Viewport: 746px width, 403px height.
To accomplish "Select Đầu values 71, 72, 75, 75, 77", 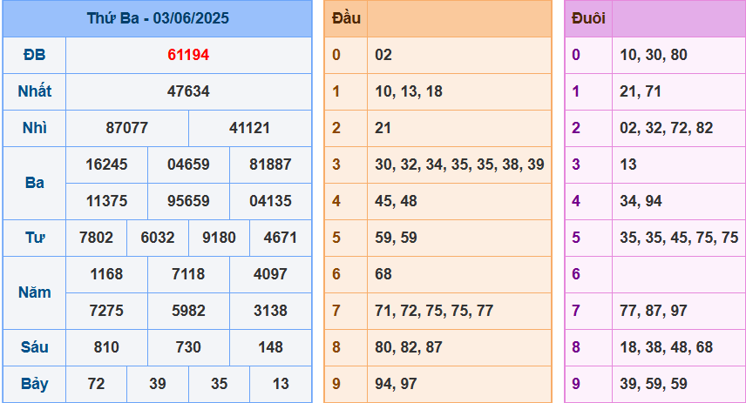I will pos(434,311).
